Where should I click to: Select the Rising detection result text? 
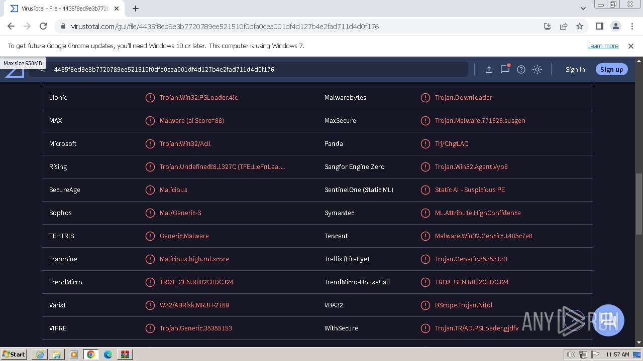(223, 166)
